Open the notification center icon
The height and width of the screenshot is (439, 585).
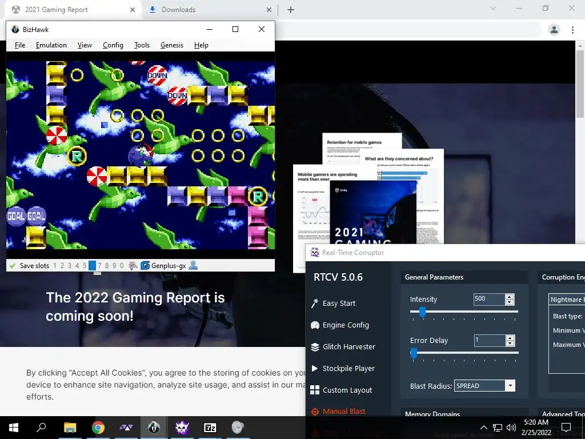click(566, 428)
